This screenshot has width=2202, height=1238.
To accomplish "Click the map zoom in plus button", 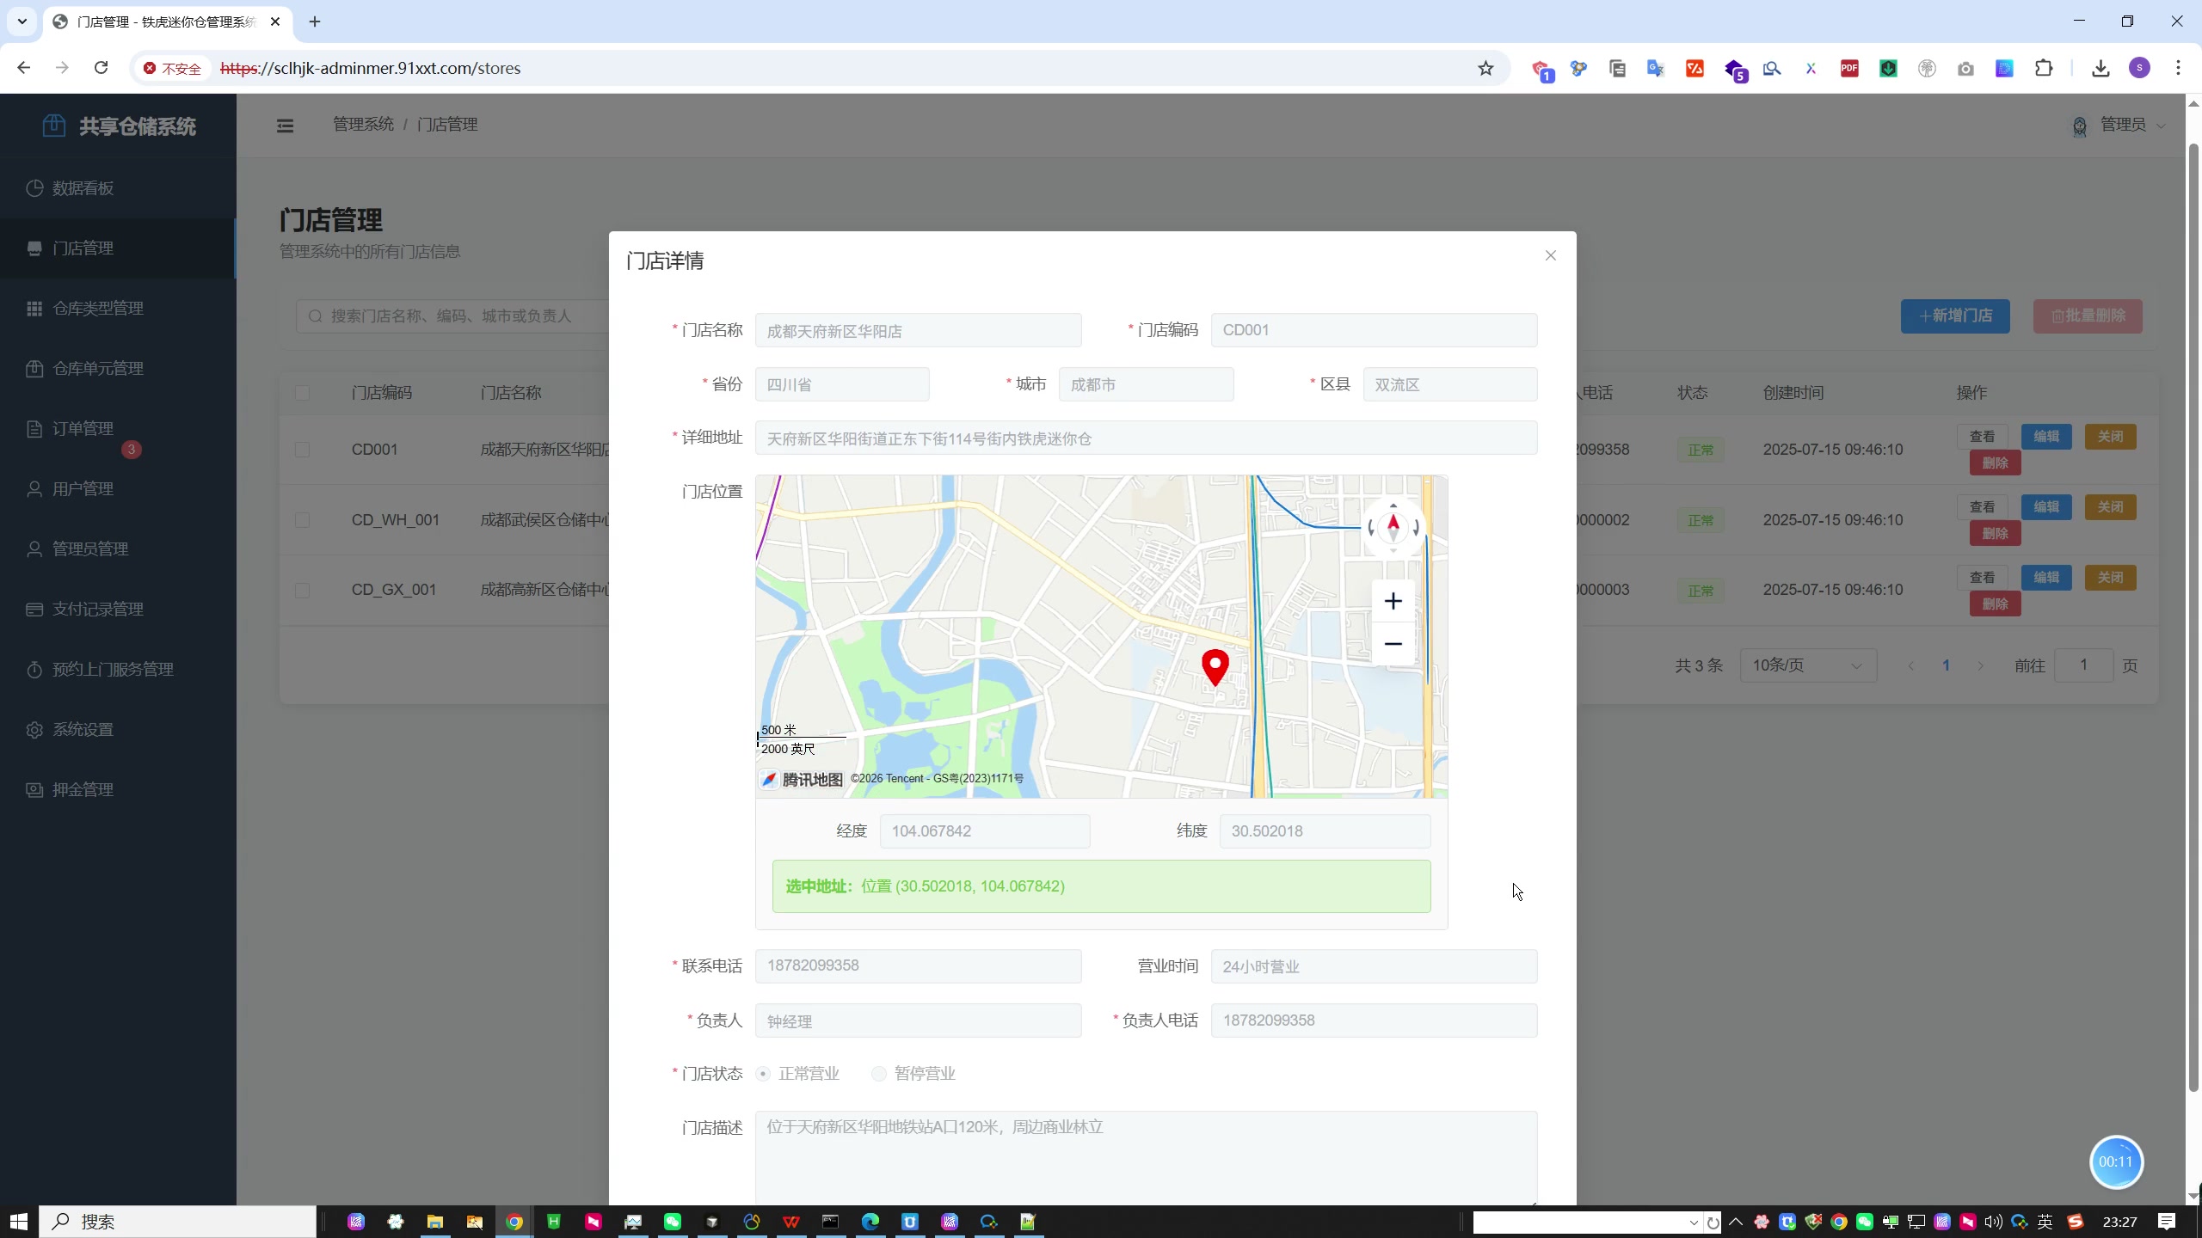I will click(x=1393, y=601).
